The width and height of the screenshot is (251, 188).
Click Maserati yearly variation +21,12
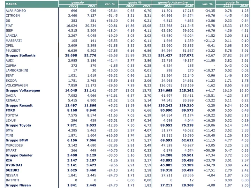point(209,41)
